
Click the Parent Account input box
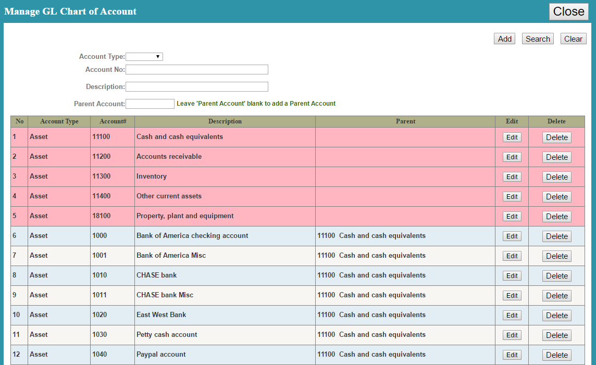(150, 104)
